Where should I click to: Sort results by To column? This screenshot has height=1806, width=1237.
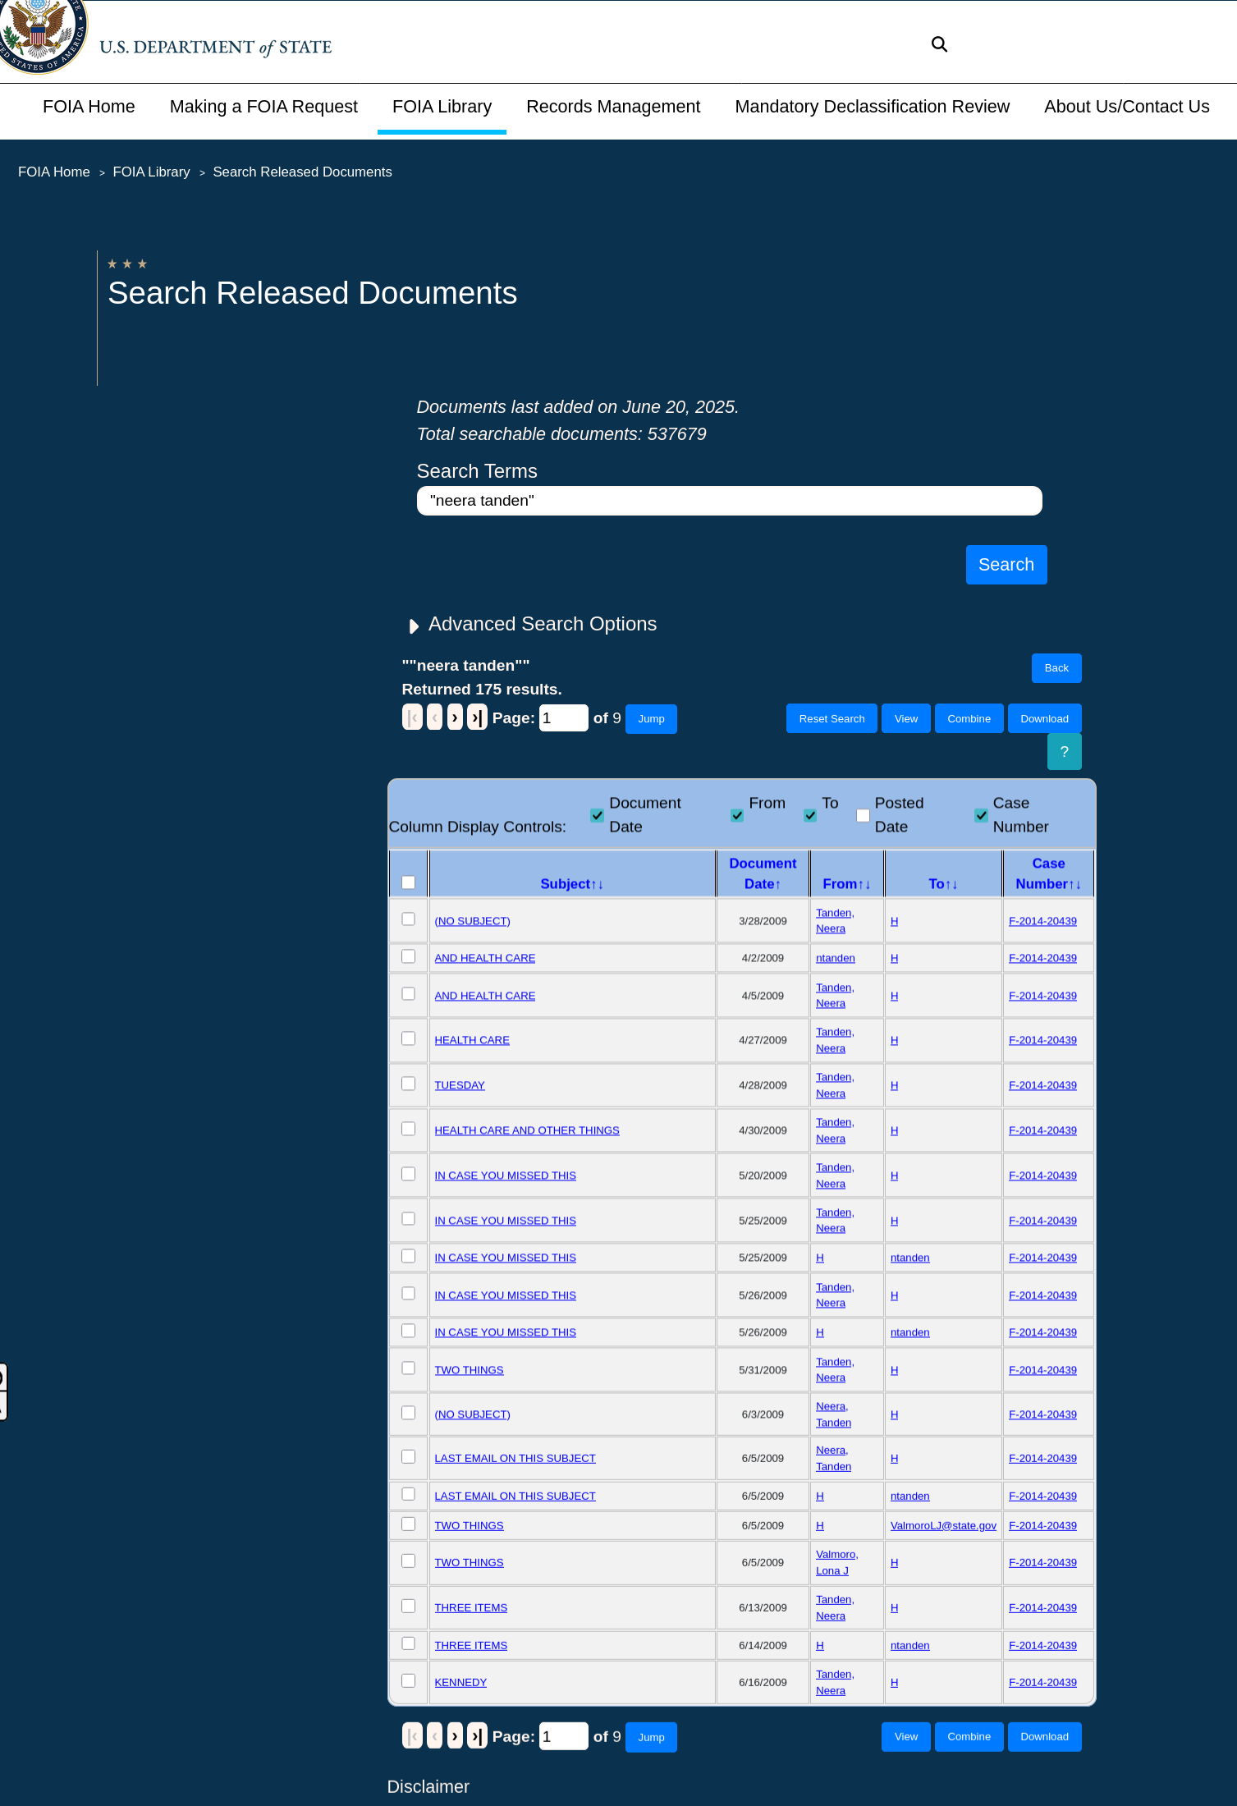(943, 884)
